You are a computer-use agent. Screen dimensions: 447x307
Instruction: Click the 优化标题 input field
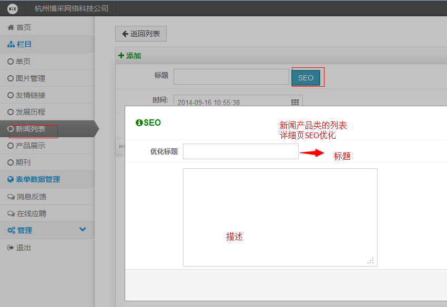[x=240, y=151]
